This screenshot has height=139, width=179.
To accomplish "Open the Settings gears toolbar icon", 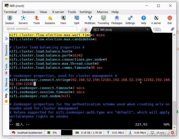I will [130, 20].
